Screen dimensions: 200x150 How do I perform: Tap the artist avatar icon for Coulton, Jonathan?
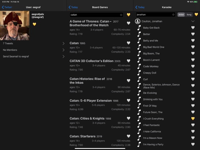pyautogui.click(x=138, y=21)
